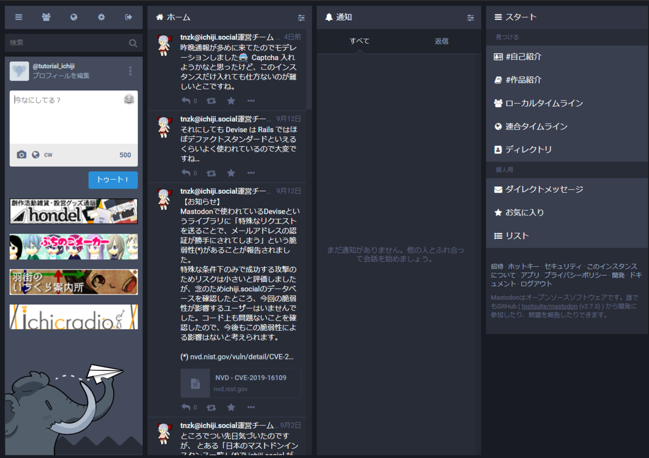This screenshot has height=458, width=649.
Task: Expand the ホーム column settings sliders
Action: (301, 17)
